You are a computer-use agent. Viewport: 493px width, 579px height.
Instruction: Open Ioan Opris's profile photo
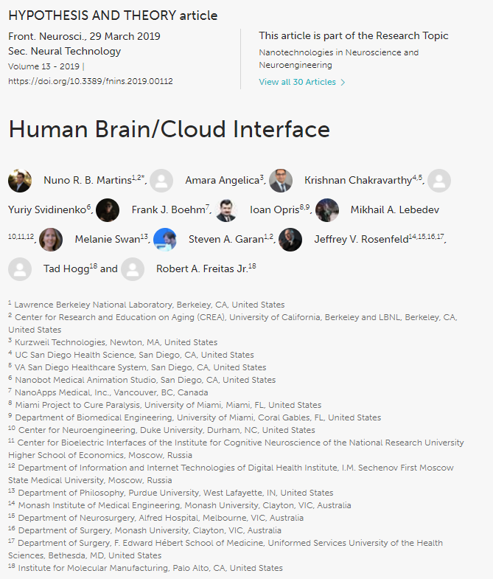click(225, 210)
